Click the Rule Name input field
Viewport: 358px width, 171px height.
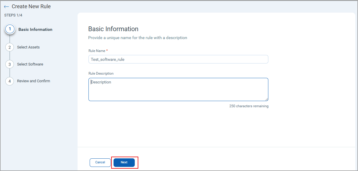[x=178, y=59]
